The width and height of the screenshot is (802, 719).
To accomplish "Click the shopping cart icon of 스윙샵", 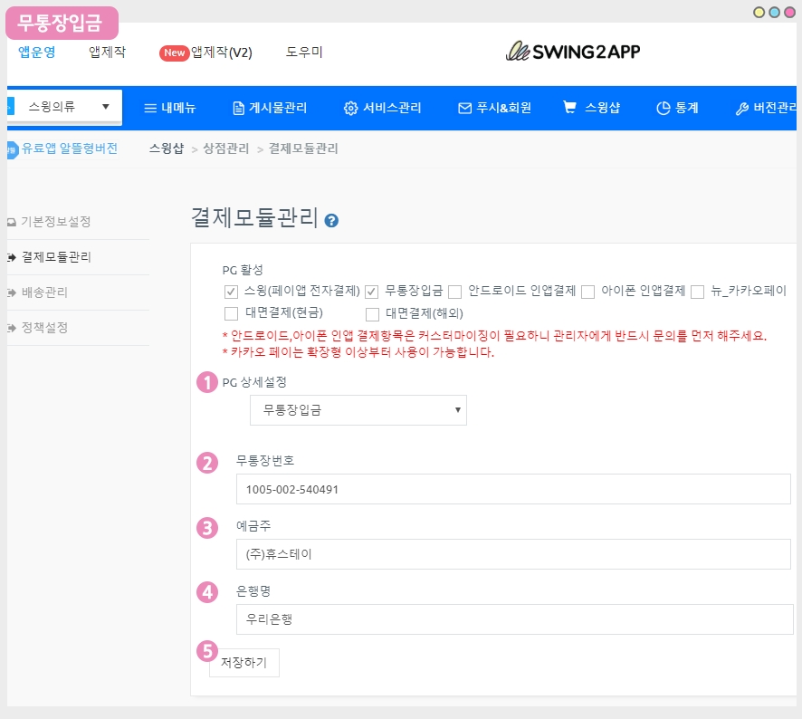I will tap(569, 107).
